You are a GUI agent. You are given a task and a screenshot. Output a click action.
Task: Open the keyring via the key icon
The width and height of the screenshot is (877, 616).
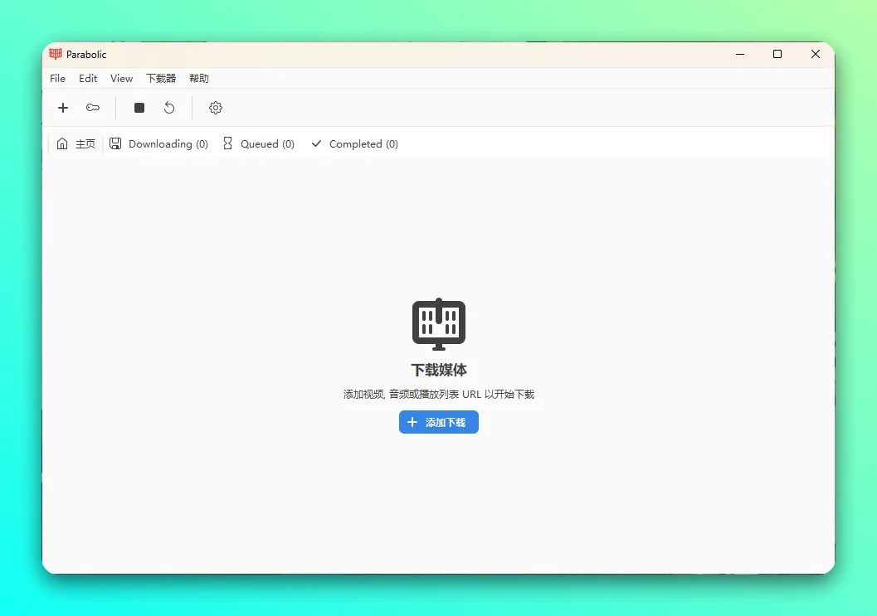pyautogui.click(x=93, y=108)
